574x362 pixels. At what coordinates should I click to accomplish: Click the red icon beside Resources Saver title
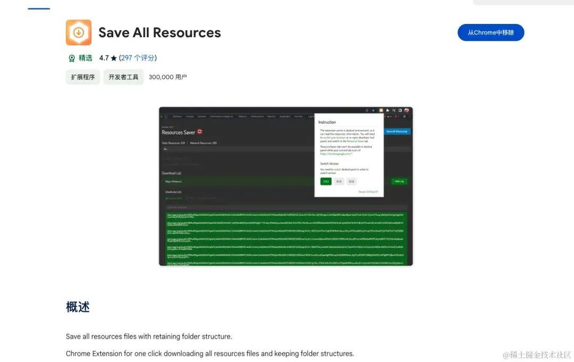[x=200, y=132]
